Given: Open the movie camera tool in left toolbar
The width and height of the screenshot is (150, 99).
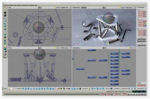Looking at the screenshot, I should tap(5, 15).
